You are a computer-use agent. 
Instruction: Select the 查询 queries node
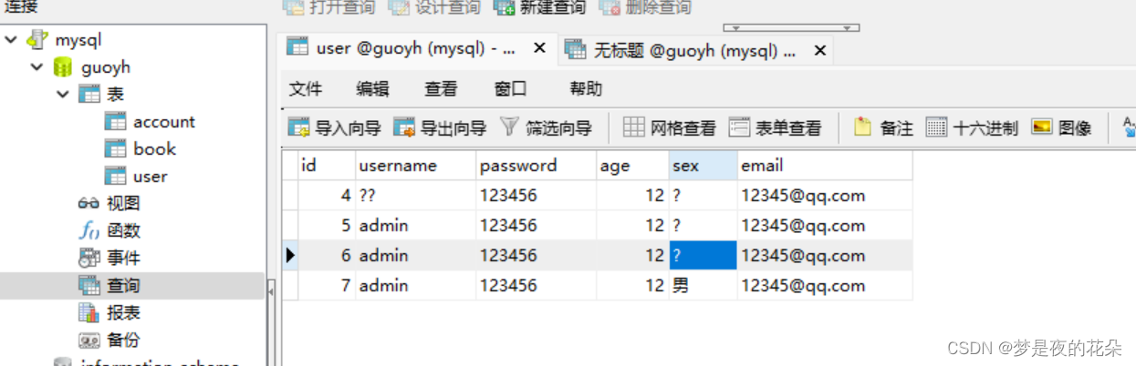click(132, 286)
